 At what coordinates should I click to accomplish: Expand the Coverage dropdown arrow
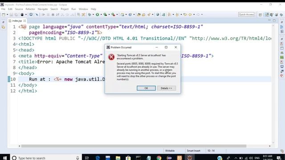109,15
